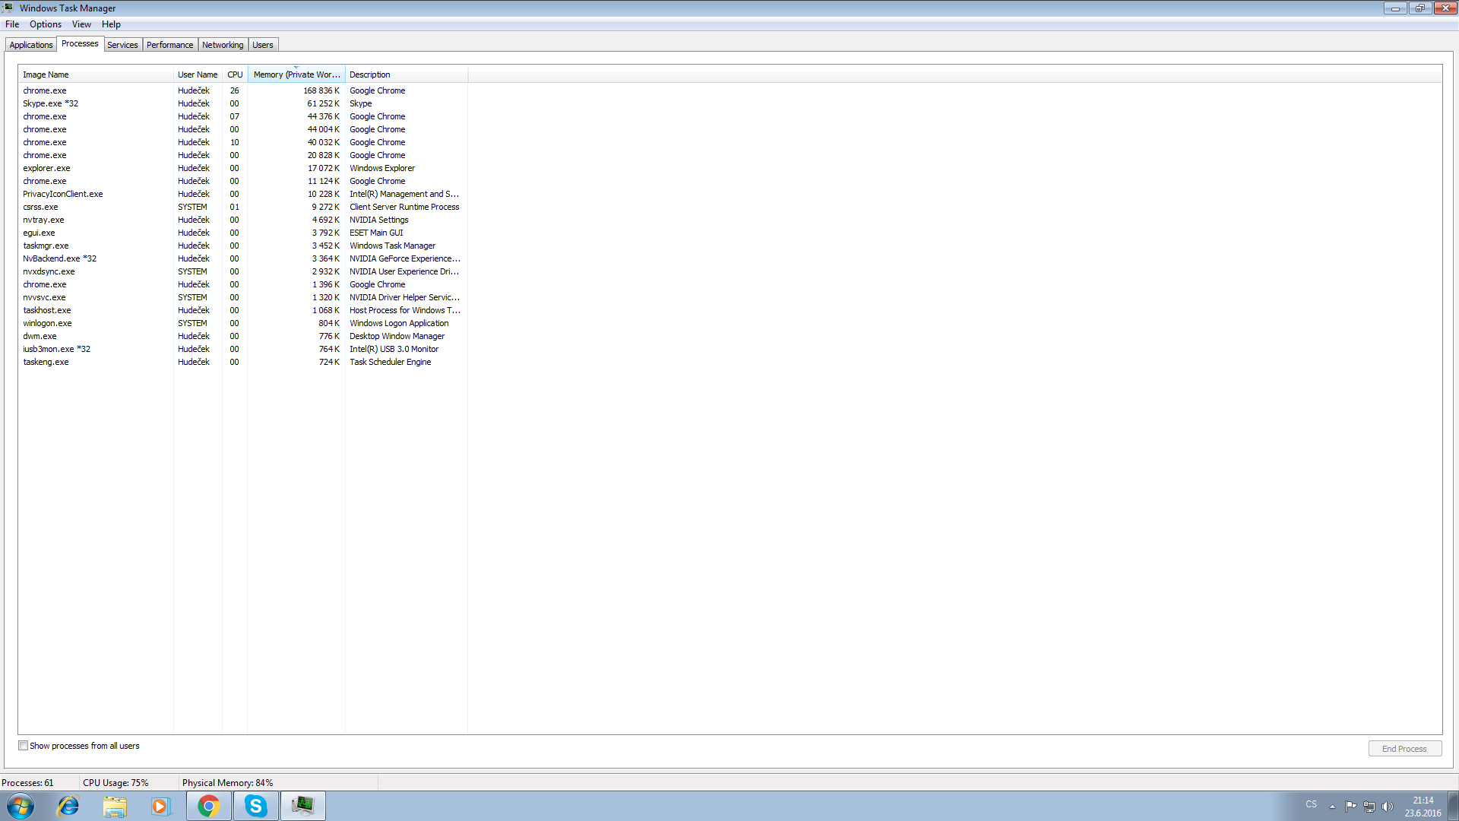Launch Windows Media Player taskbar icon
The width and height of the screenshot is (1459, 821).
tap(160, 806)
